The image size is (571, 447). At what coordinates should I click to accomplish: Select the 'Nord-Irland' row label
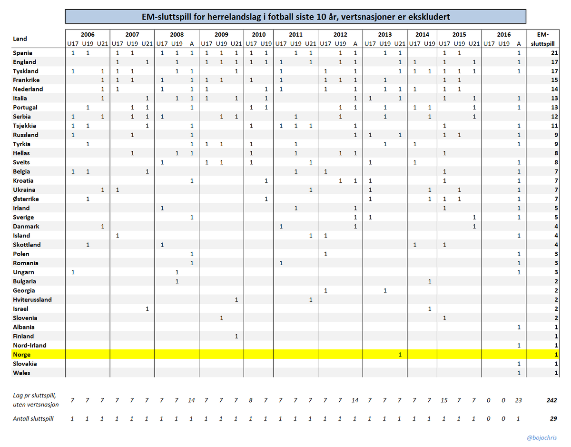pyautogui.click(x=30, y=345)
